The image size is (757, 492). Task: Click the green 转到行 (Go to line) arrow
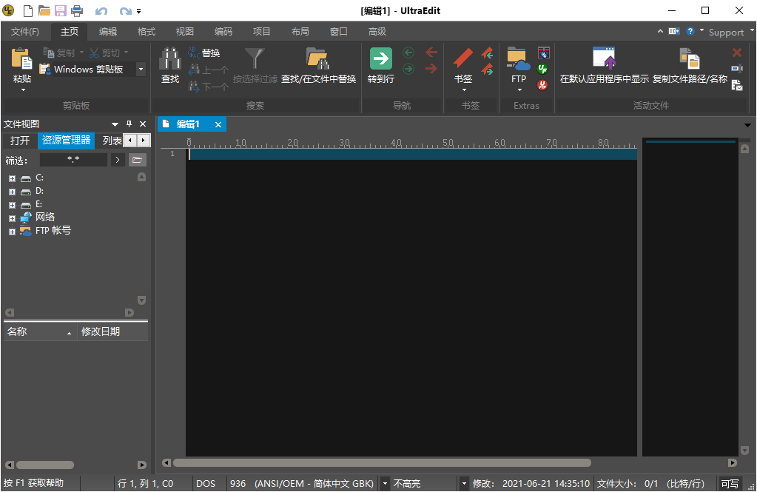point(381,58)
